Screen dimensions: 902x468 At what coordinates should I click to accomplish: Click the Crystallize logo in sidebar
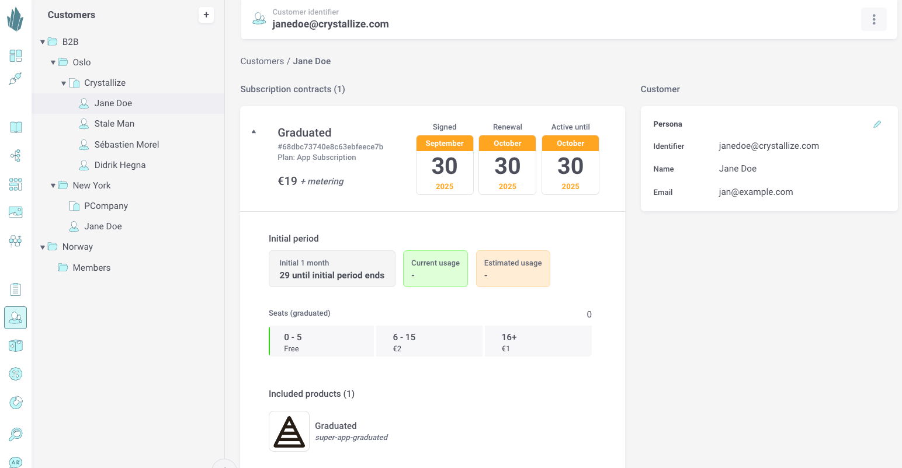[x=15, y=19]
